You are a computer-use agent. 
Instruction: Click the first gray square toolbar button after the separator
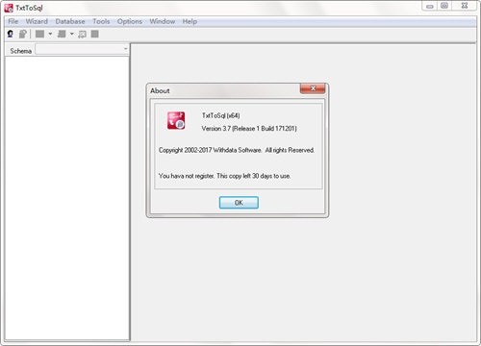(39, 34)
